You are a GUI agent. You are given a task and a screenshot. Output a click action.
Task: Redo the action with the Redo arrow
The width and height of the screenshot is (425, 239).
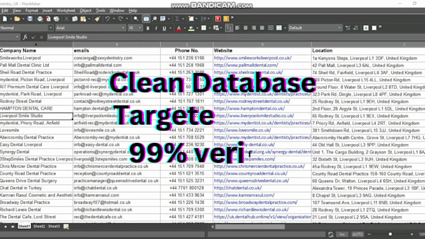[x=121, y=19]
